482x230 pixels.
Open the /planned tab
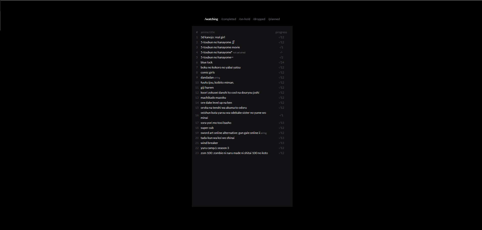[274, 19]
